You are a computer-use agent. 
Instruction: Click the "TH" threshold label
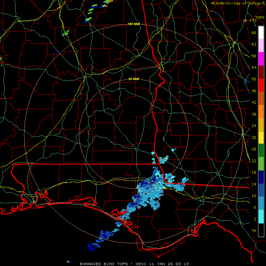[x=254, y=231]
